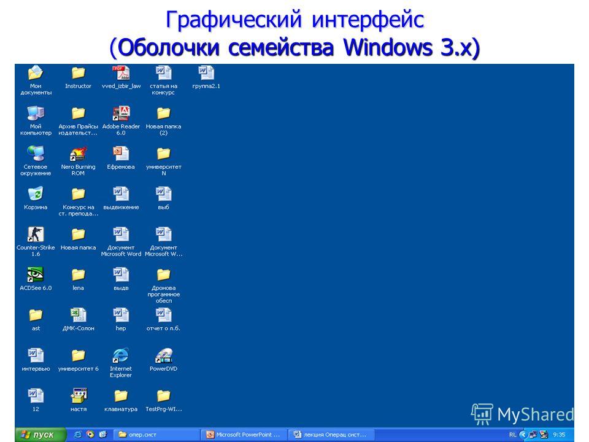The width and height of the screenshot is (589, 442).
Task: Click the группа2.1 Word document icon
Action: click(x=206, y=73)
